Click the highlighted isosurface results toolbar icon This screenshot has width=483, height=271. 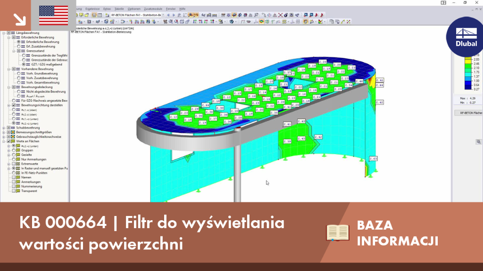tap(261, 22)
